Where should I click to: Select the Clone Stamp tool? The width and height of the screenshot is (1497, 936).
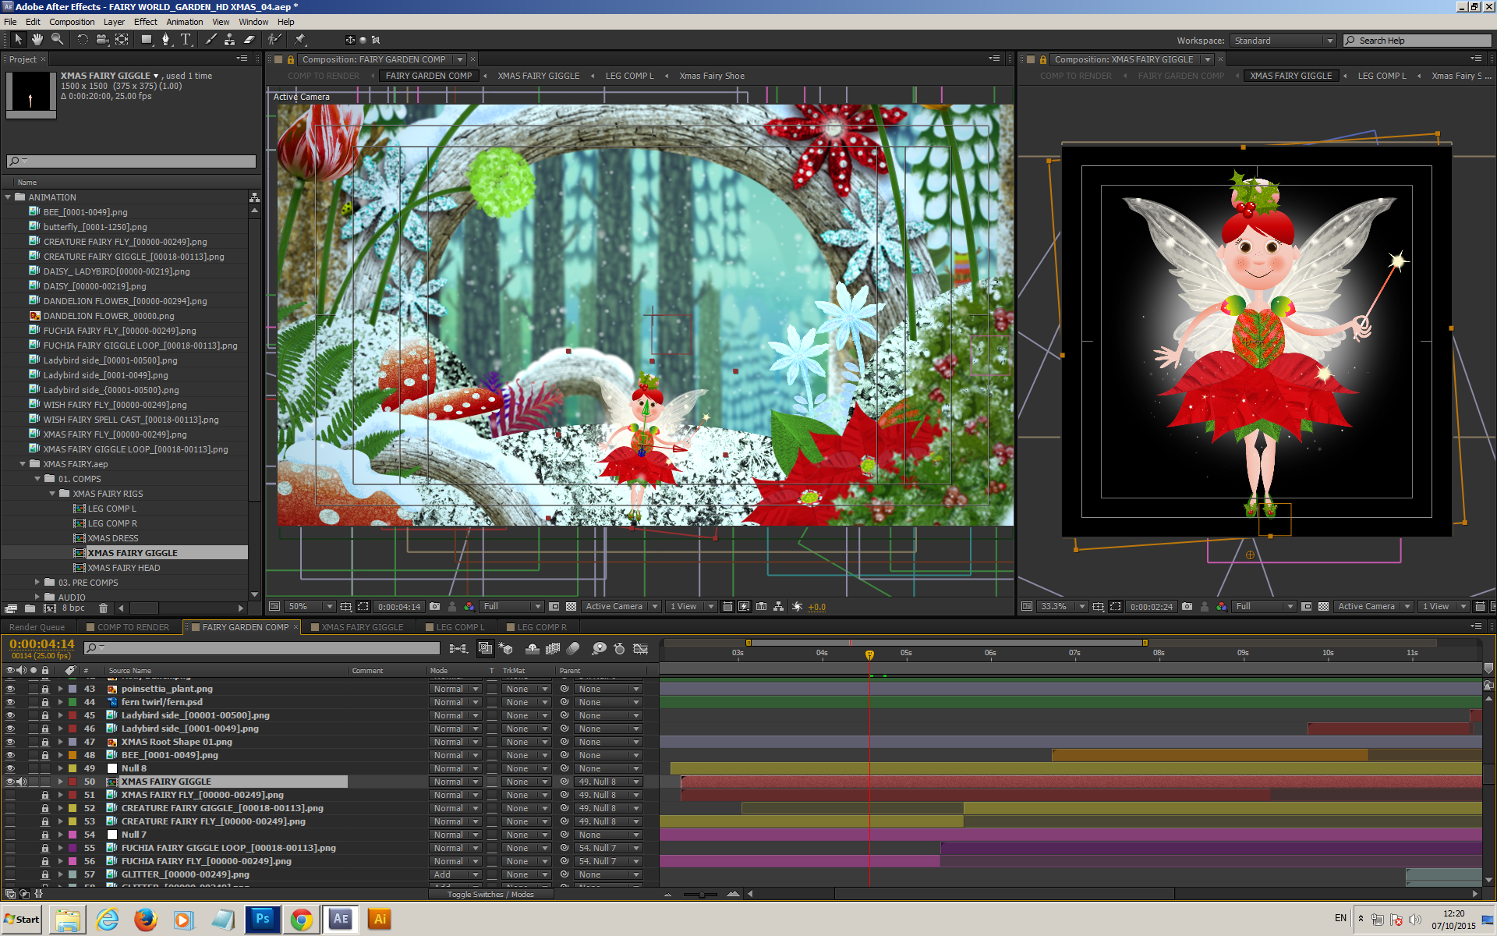point(229,39)
